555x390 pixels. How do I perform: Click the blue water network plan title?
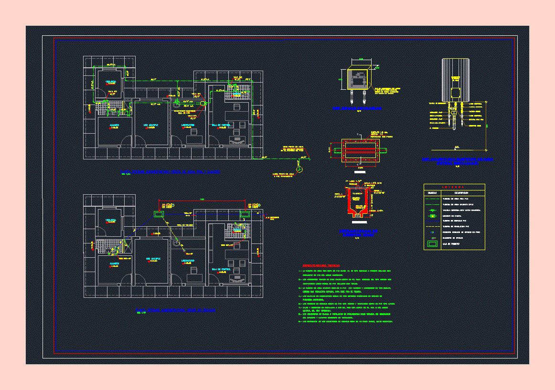(x=170, y=170)
